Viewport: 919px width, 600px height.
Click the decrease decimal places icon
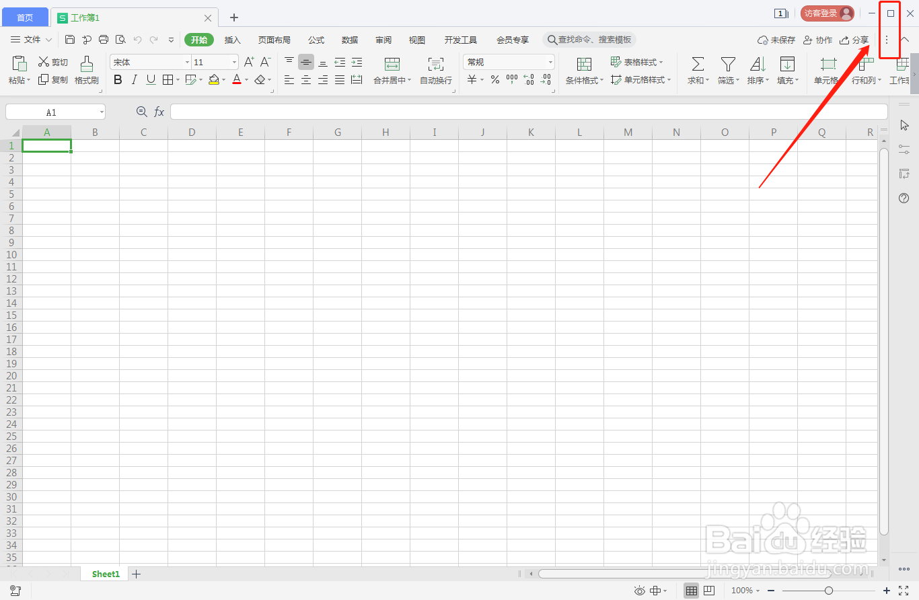pos(546,80)
